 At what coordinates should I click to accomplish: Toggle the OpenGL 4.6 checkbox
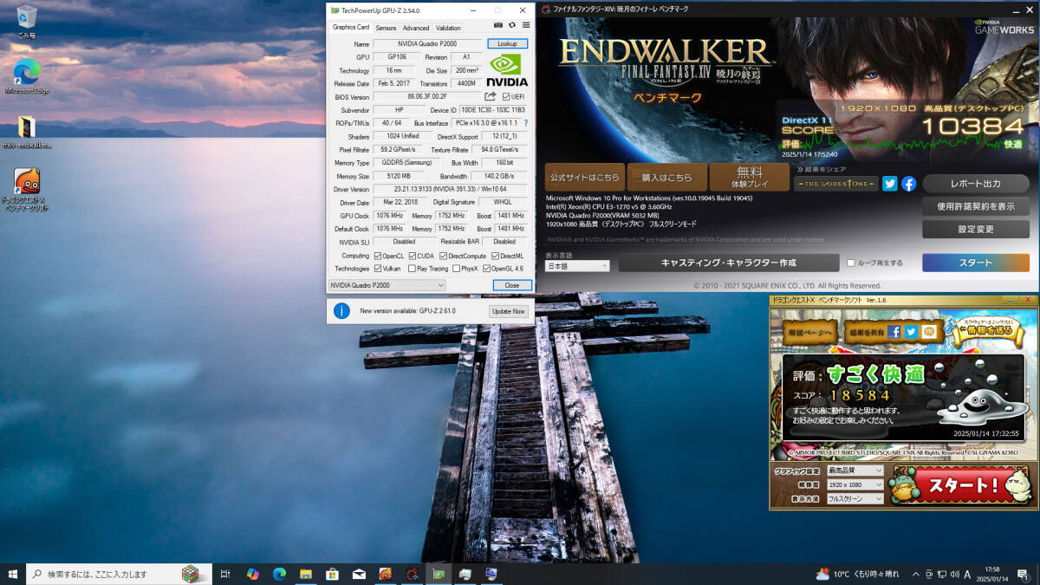point(486,269)
